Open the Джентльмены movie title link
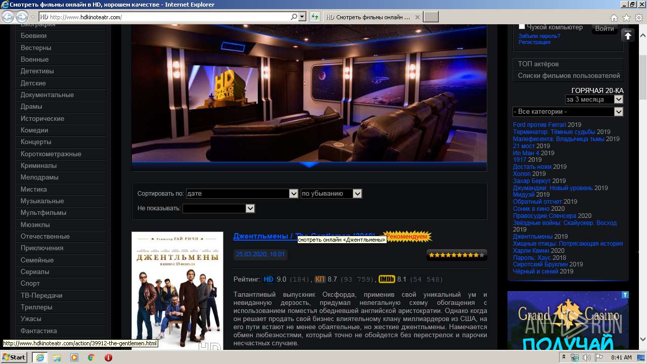This screenshot has height=364, width=647. [x=304, y=237]
